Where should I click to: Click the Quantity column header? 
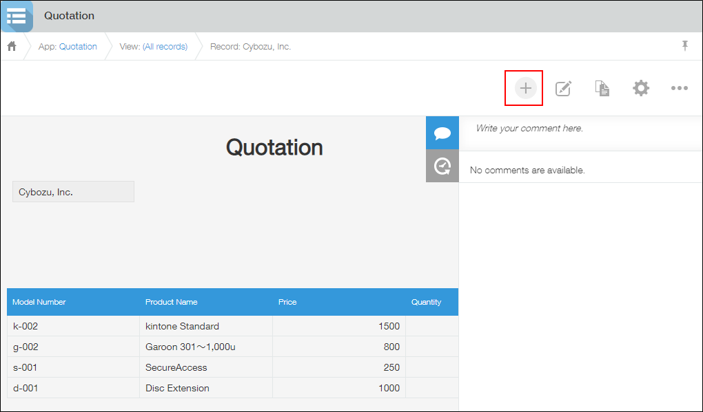[426, 301]
